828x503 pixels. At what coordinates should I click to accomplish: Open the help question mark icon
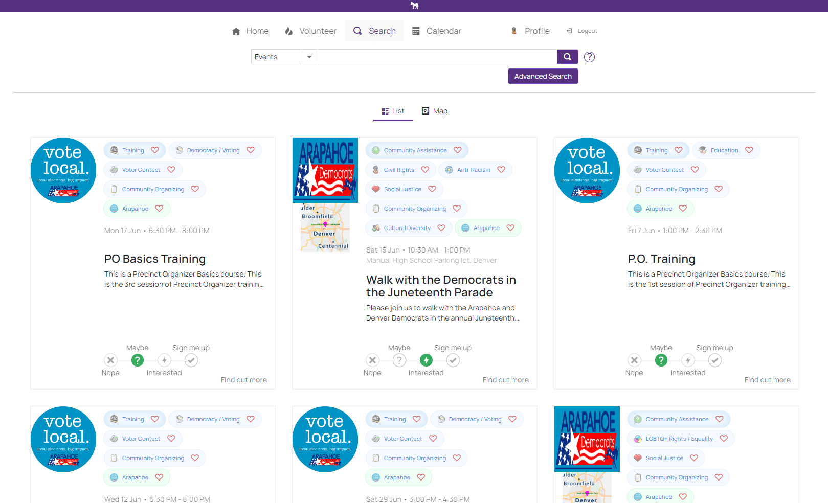pos(589,57)
